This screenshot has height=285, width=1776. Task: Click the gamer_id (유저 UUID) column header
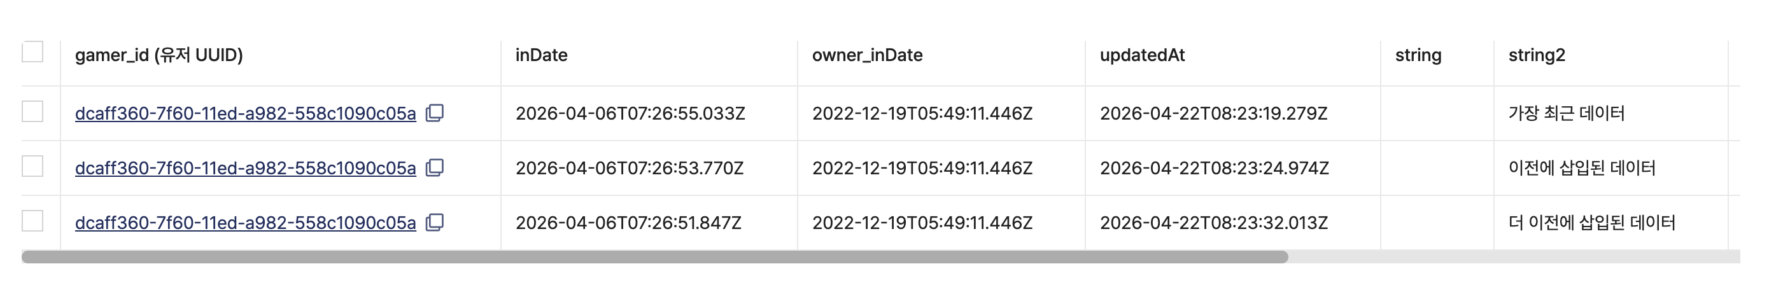tap(159, 55)
